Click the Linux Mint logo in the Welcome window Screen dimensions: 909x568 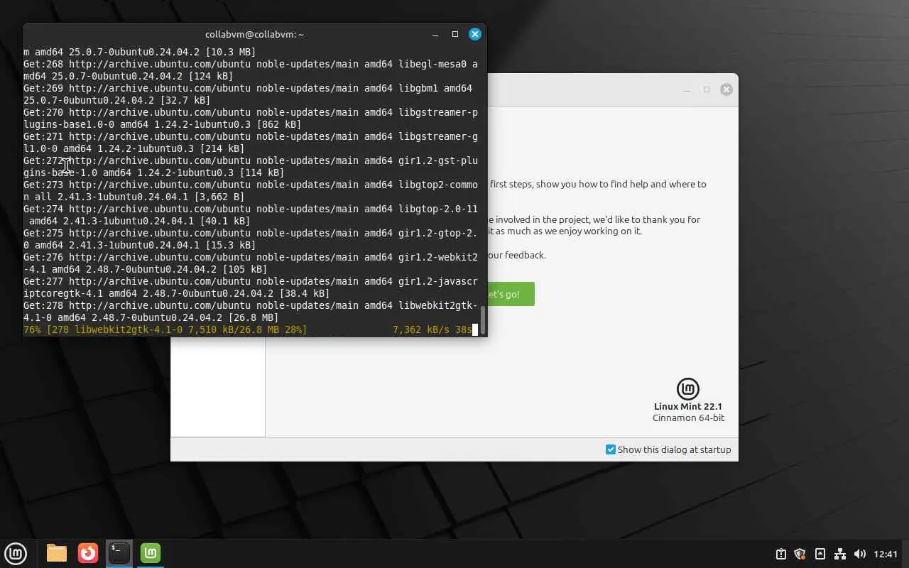pos(688,388)
